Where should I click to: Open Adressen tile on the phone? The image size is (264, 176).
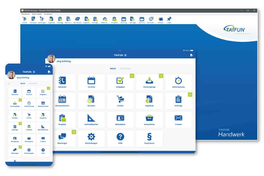point(15,92)
